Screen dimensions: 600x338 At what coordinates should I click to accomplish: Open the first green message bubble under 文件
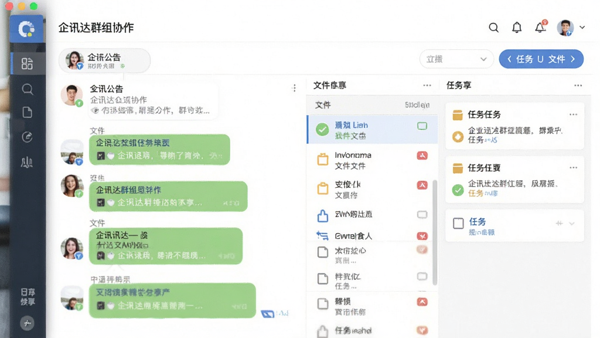[159, 150]
